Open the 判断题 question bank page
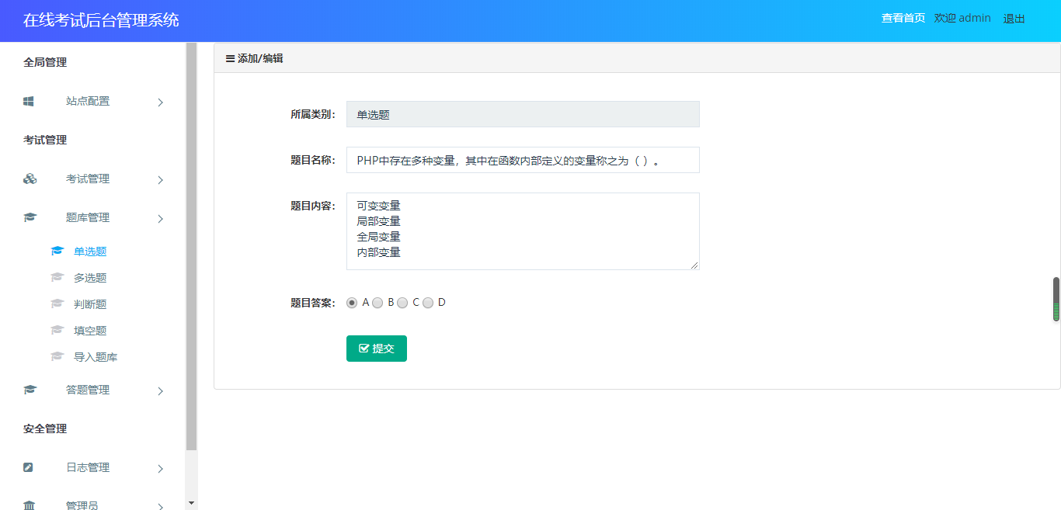This screenshot has width=1061, height=510. pos(90,304)
